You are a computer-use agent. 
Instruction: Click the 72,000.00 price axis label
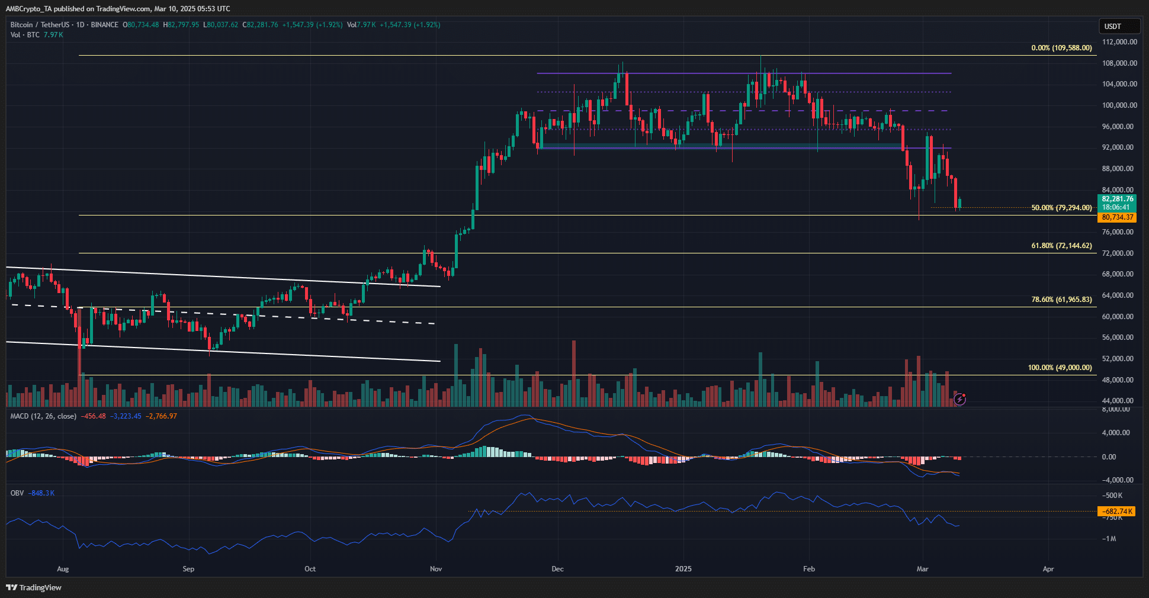pos(1118,253)
